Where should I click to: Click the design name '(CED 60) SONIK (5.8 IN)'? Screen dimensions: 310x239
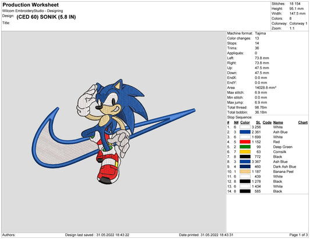pos(46,17)
